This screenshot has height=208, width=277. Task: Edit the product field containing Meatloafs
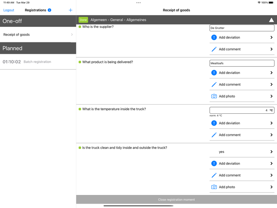coord(242,63)
